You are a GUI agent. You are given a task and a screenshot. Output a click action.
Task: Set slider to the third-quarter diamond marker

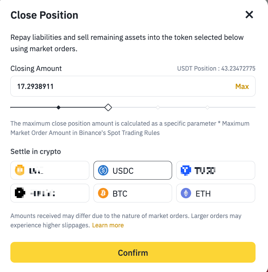tap(158, 107)
